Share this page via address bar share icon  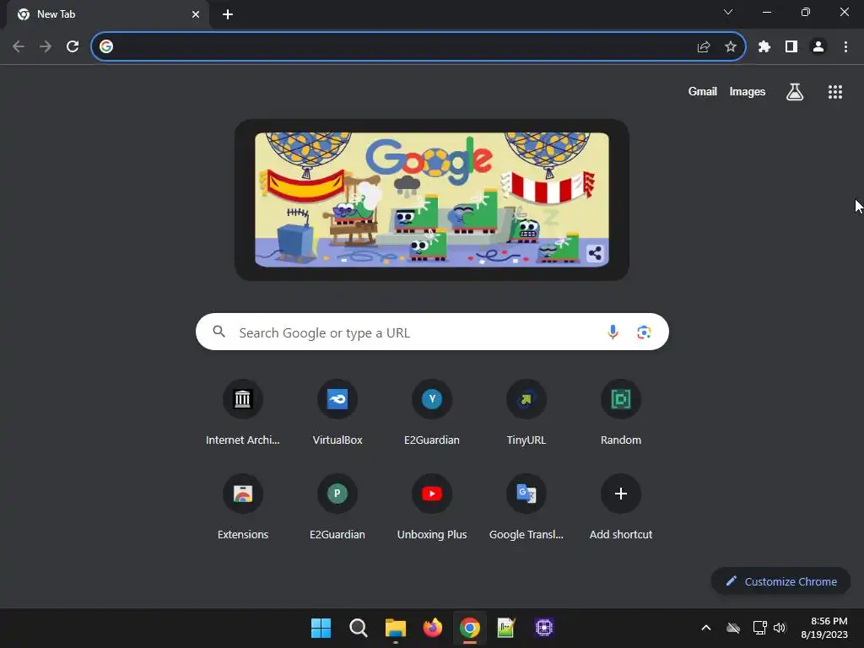coord(704,47)
